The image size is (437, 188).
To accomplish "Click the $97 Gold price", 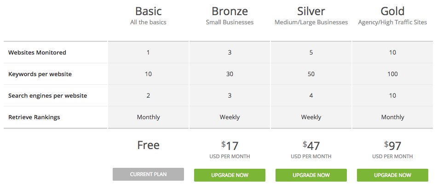I will tap(393, 146).
